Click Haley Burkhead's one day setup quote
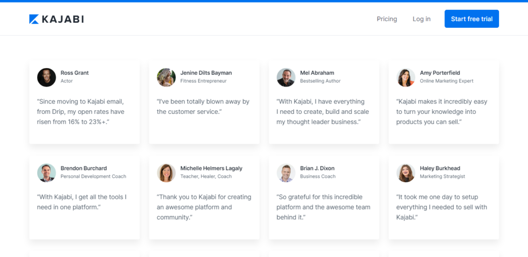 click(441, 207)
